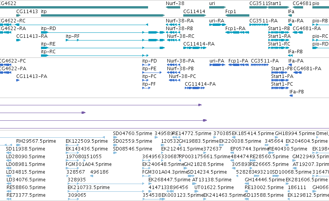Select protein Nurf-38-PB
Viewport: 329px width, 201px height.
click(180, 69)
